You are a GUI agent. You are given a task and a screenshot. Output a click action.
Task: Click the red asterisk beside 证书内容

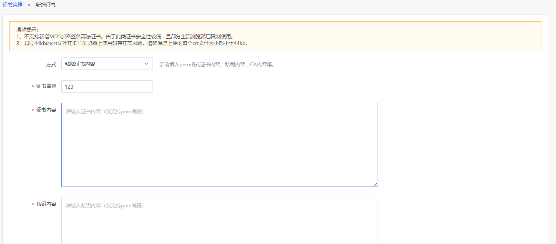point(33,110)
